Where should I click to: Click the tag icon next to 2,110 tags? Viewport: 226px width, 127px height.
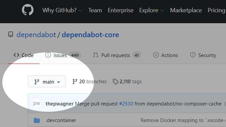(x=115, y=82)
